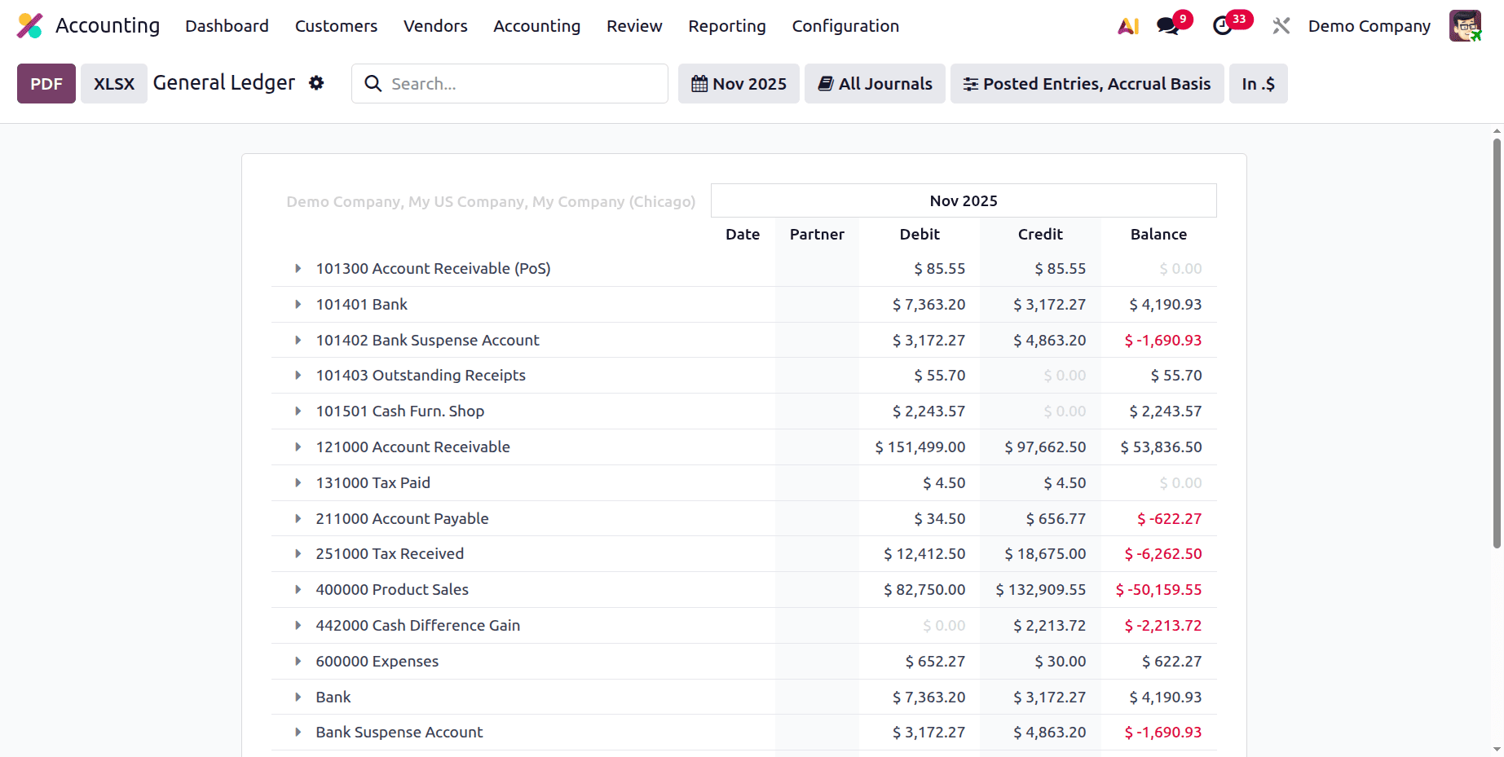This screenshot has height=757, width=1504.
Task: Expand 600000 Expenses row
Action: pos(298,662)
